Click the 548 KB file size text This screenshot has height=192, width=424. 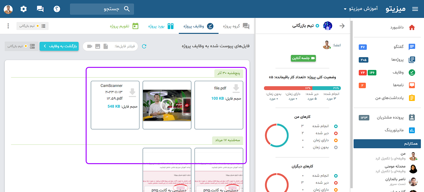pos(114,107)
